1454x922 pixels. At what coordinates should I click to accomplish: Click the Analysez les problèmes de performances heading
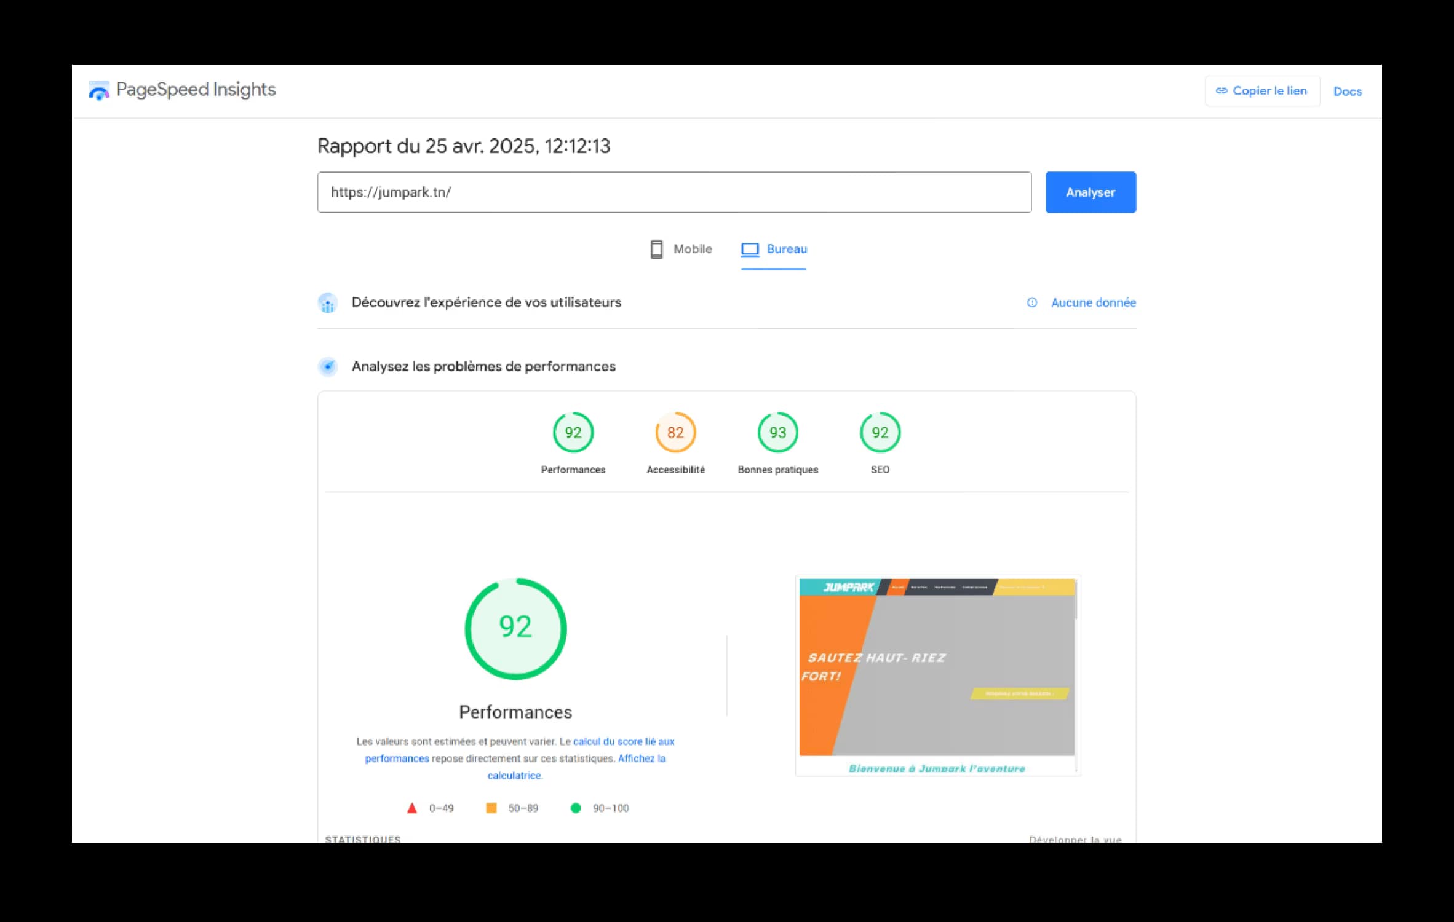tap(483, 367)
